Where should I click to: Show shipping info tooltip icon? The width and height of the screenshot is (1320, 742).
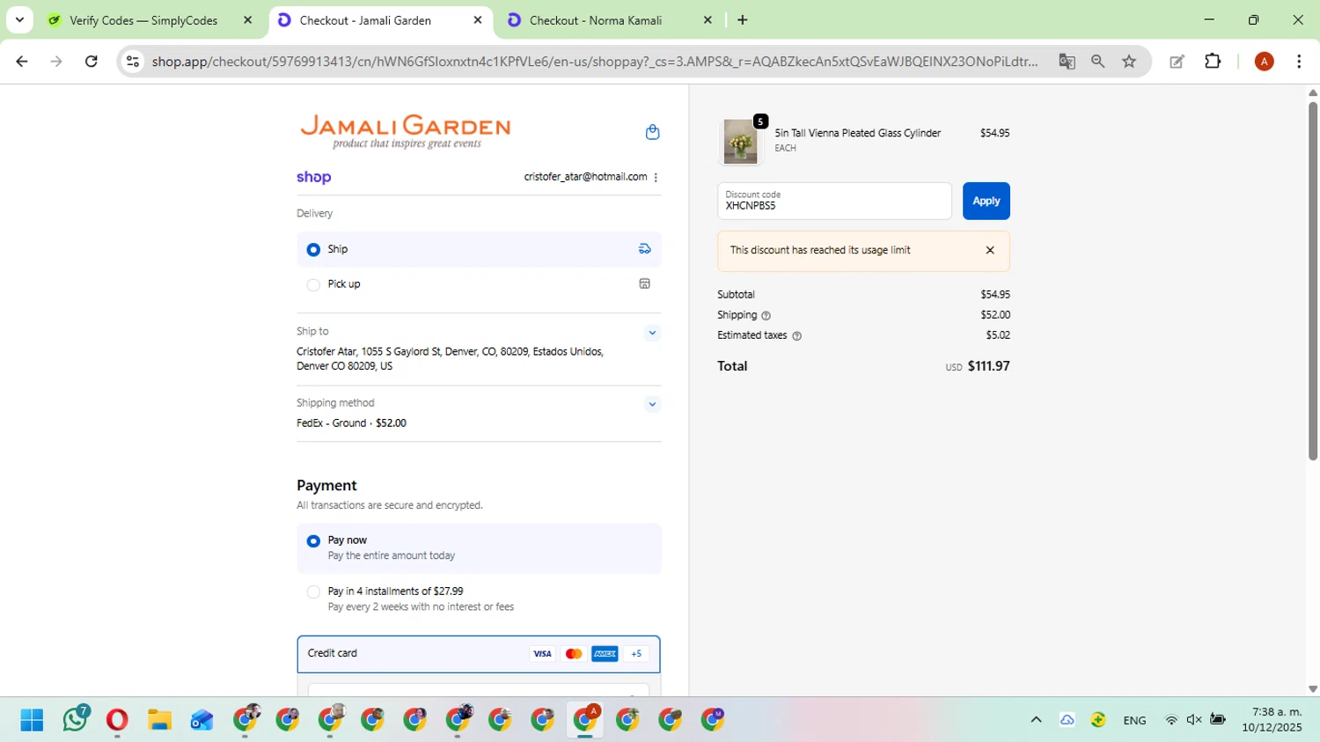[766, 315]
